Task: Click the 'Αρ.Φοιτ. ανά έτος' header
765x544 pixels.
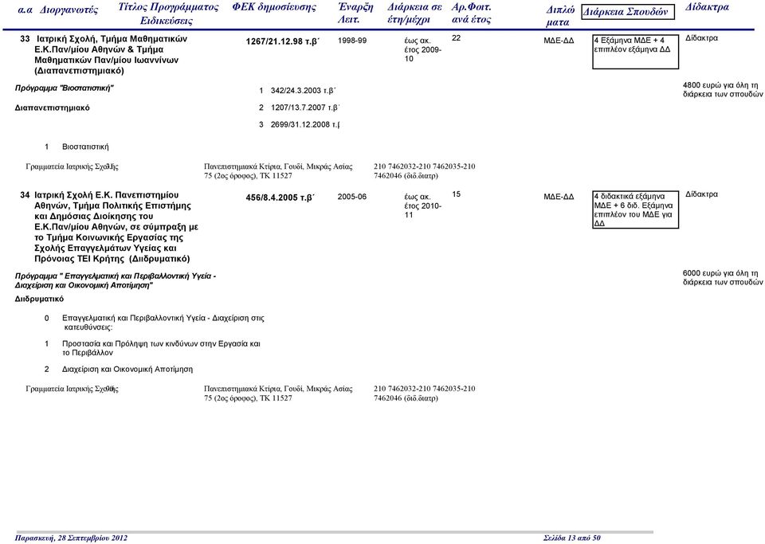Action: 471,14
